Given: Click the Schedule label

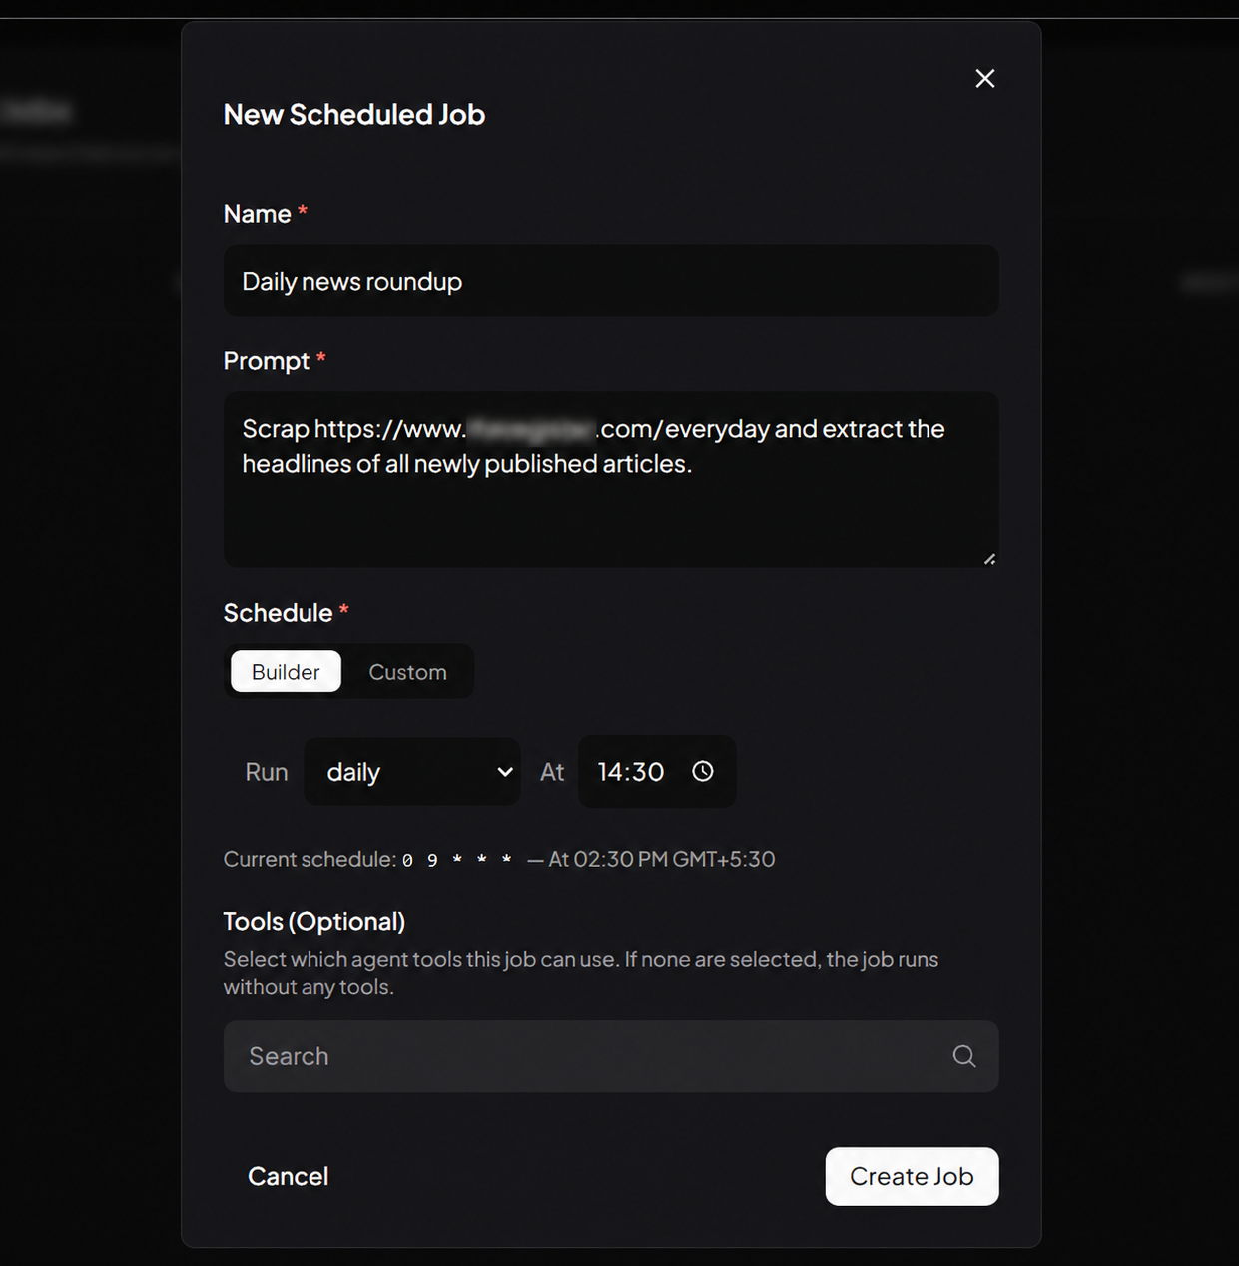Looking at the screenshot, I should click(x=278, y=612).
